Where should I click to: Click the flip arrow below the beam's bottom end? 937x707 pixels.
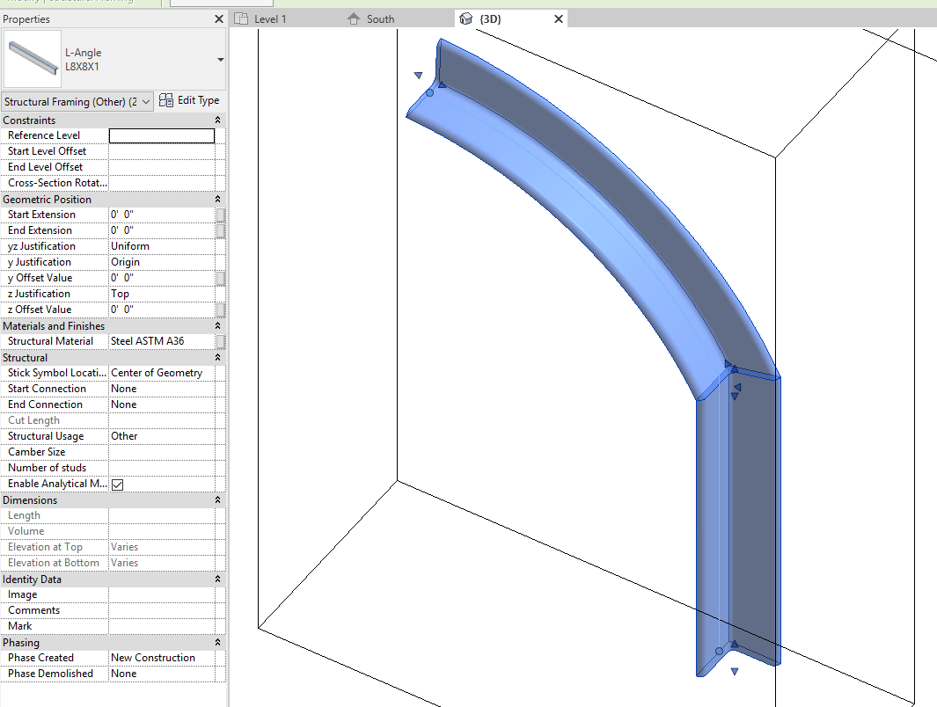pos(734,671)
